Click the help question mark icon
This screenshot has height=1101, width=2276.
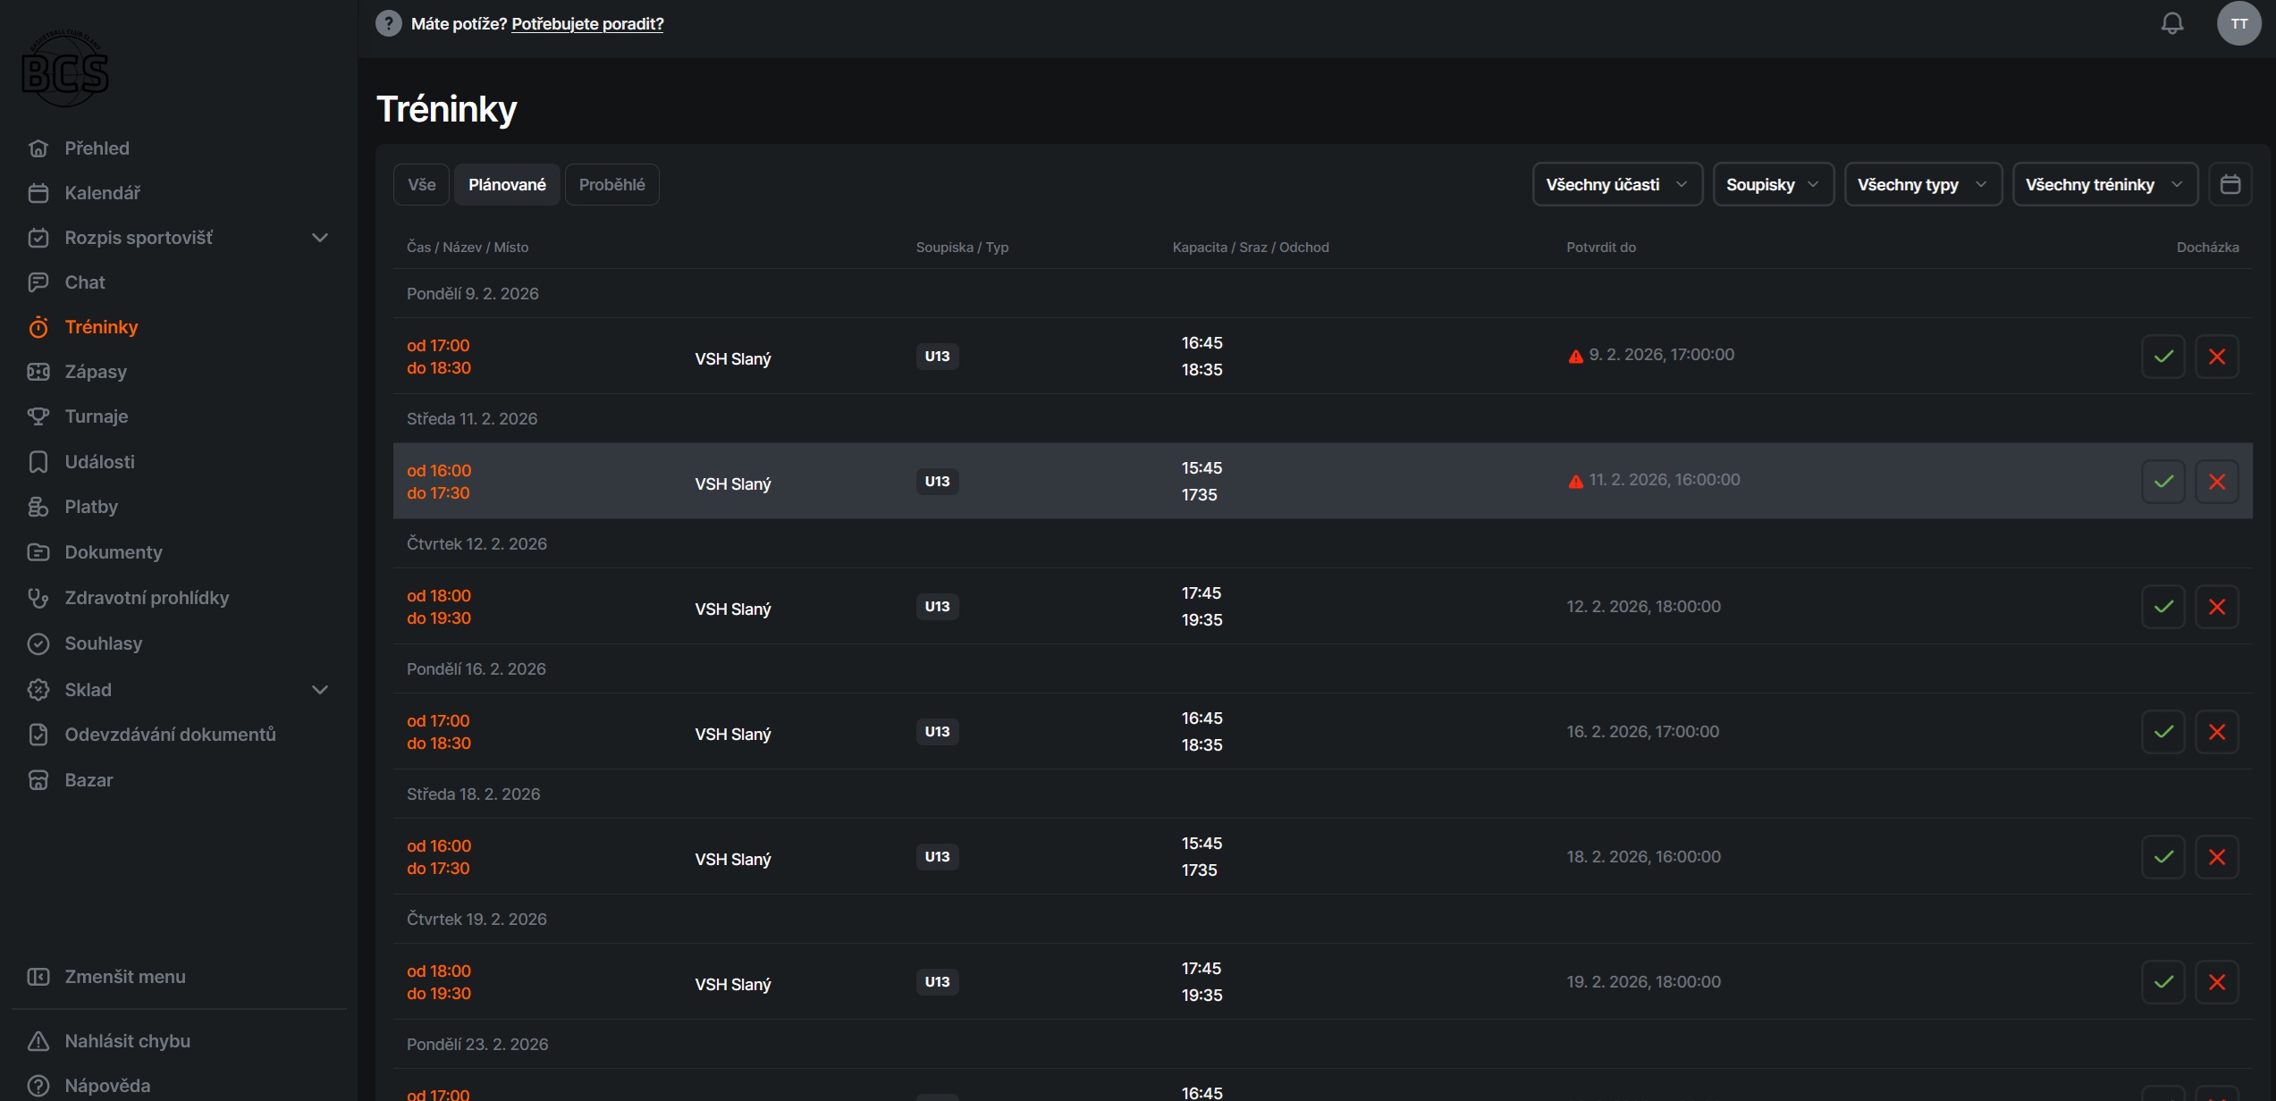(388, 24)
